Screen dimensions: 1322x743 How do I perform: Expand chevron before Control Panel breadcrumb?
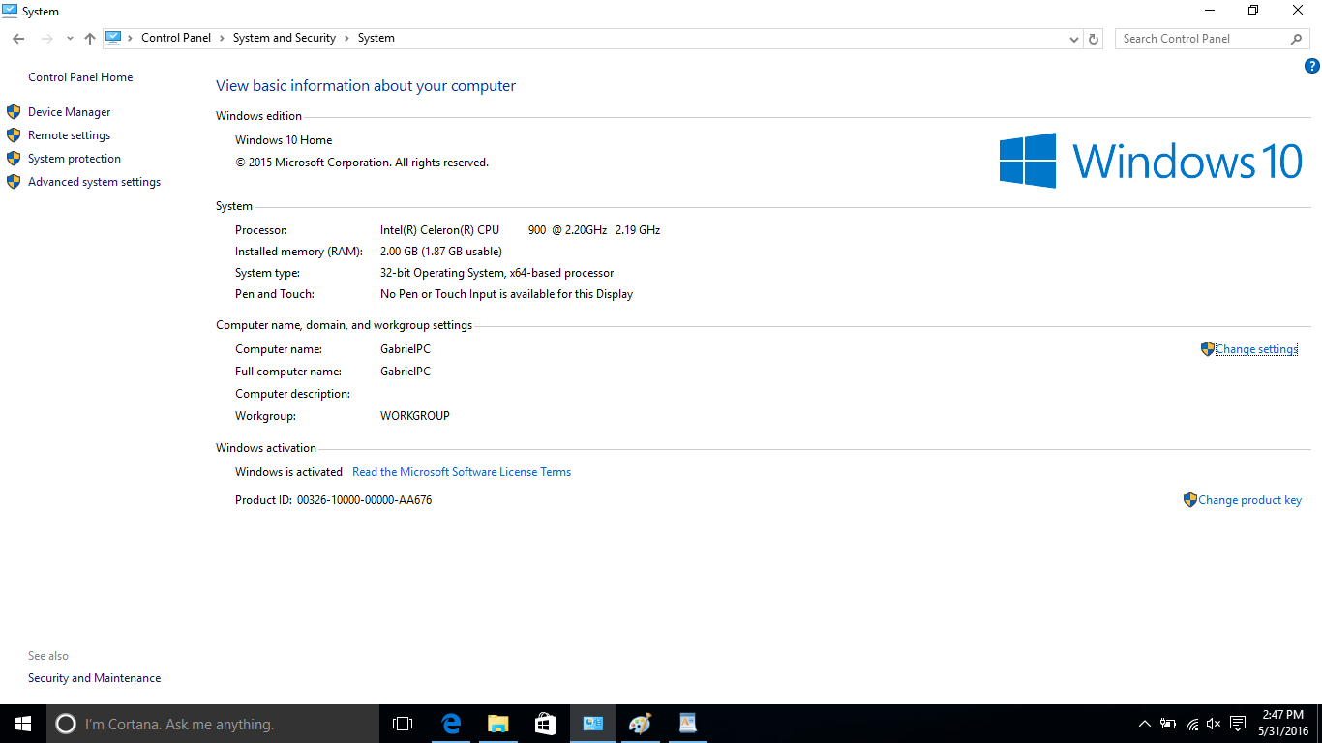pos(132,38)
